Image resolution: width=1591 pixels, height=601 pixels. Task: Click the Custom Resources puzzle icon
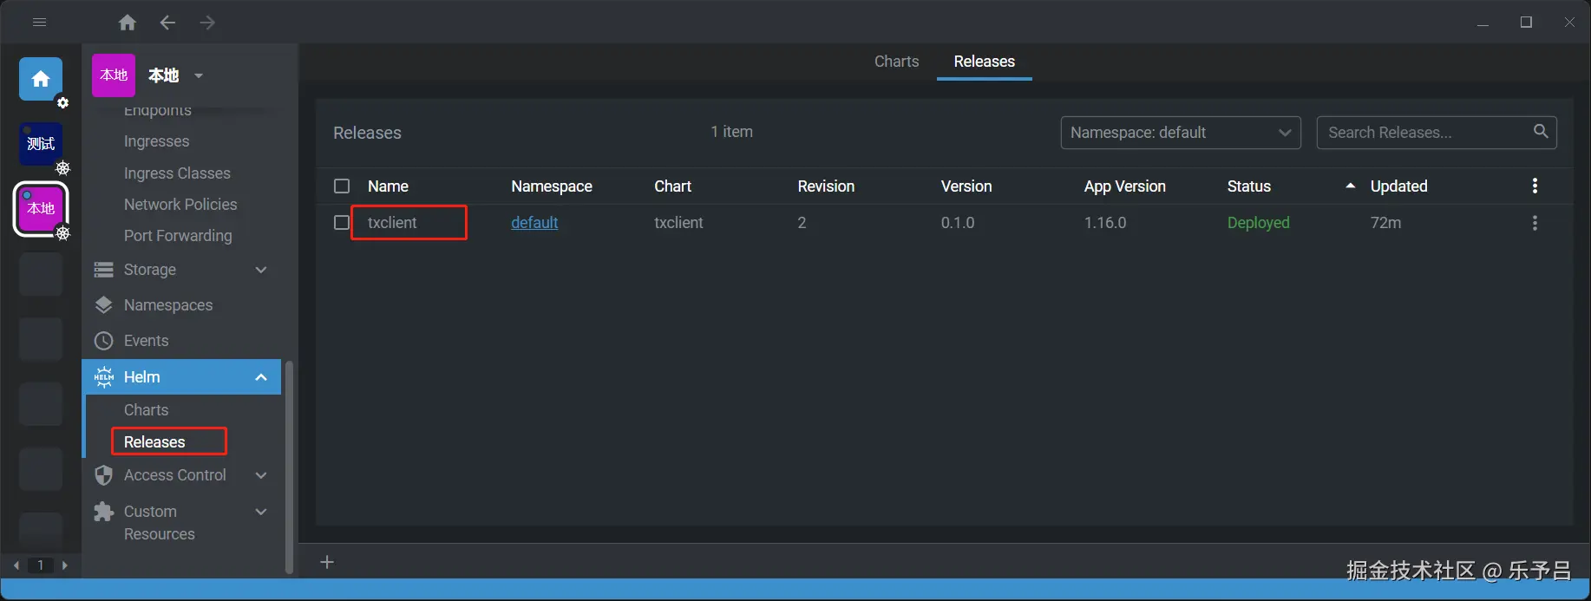coord(104,512)
